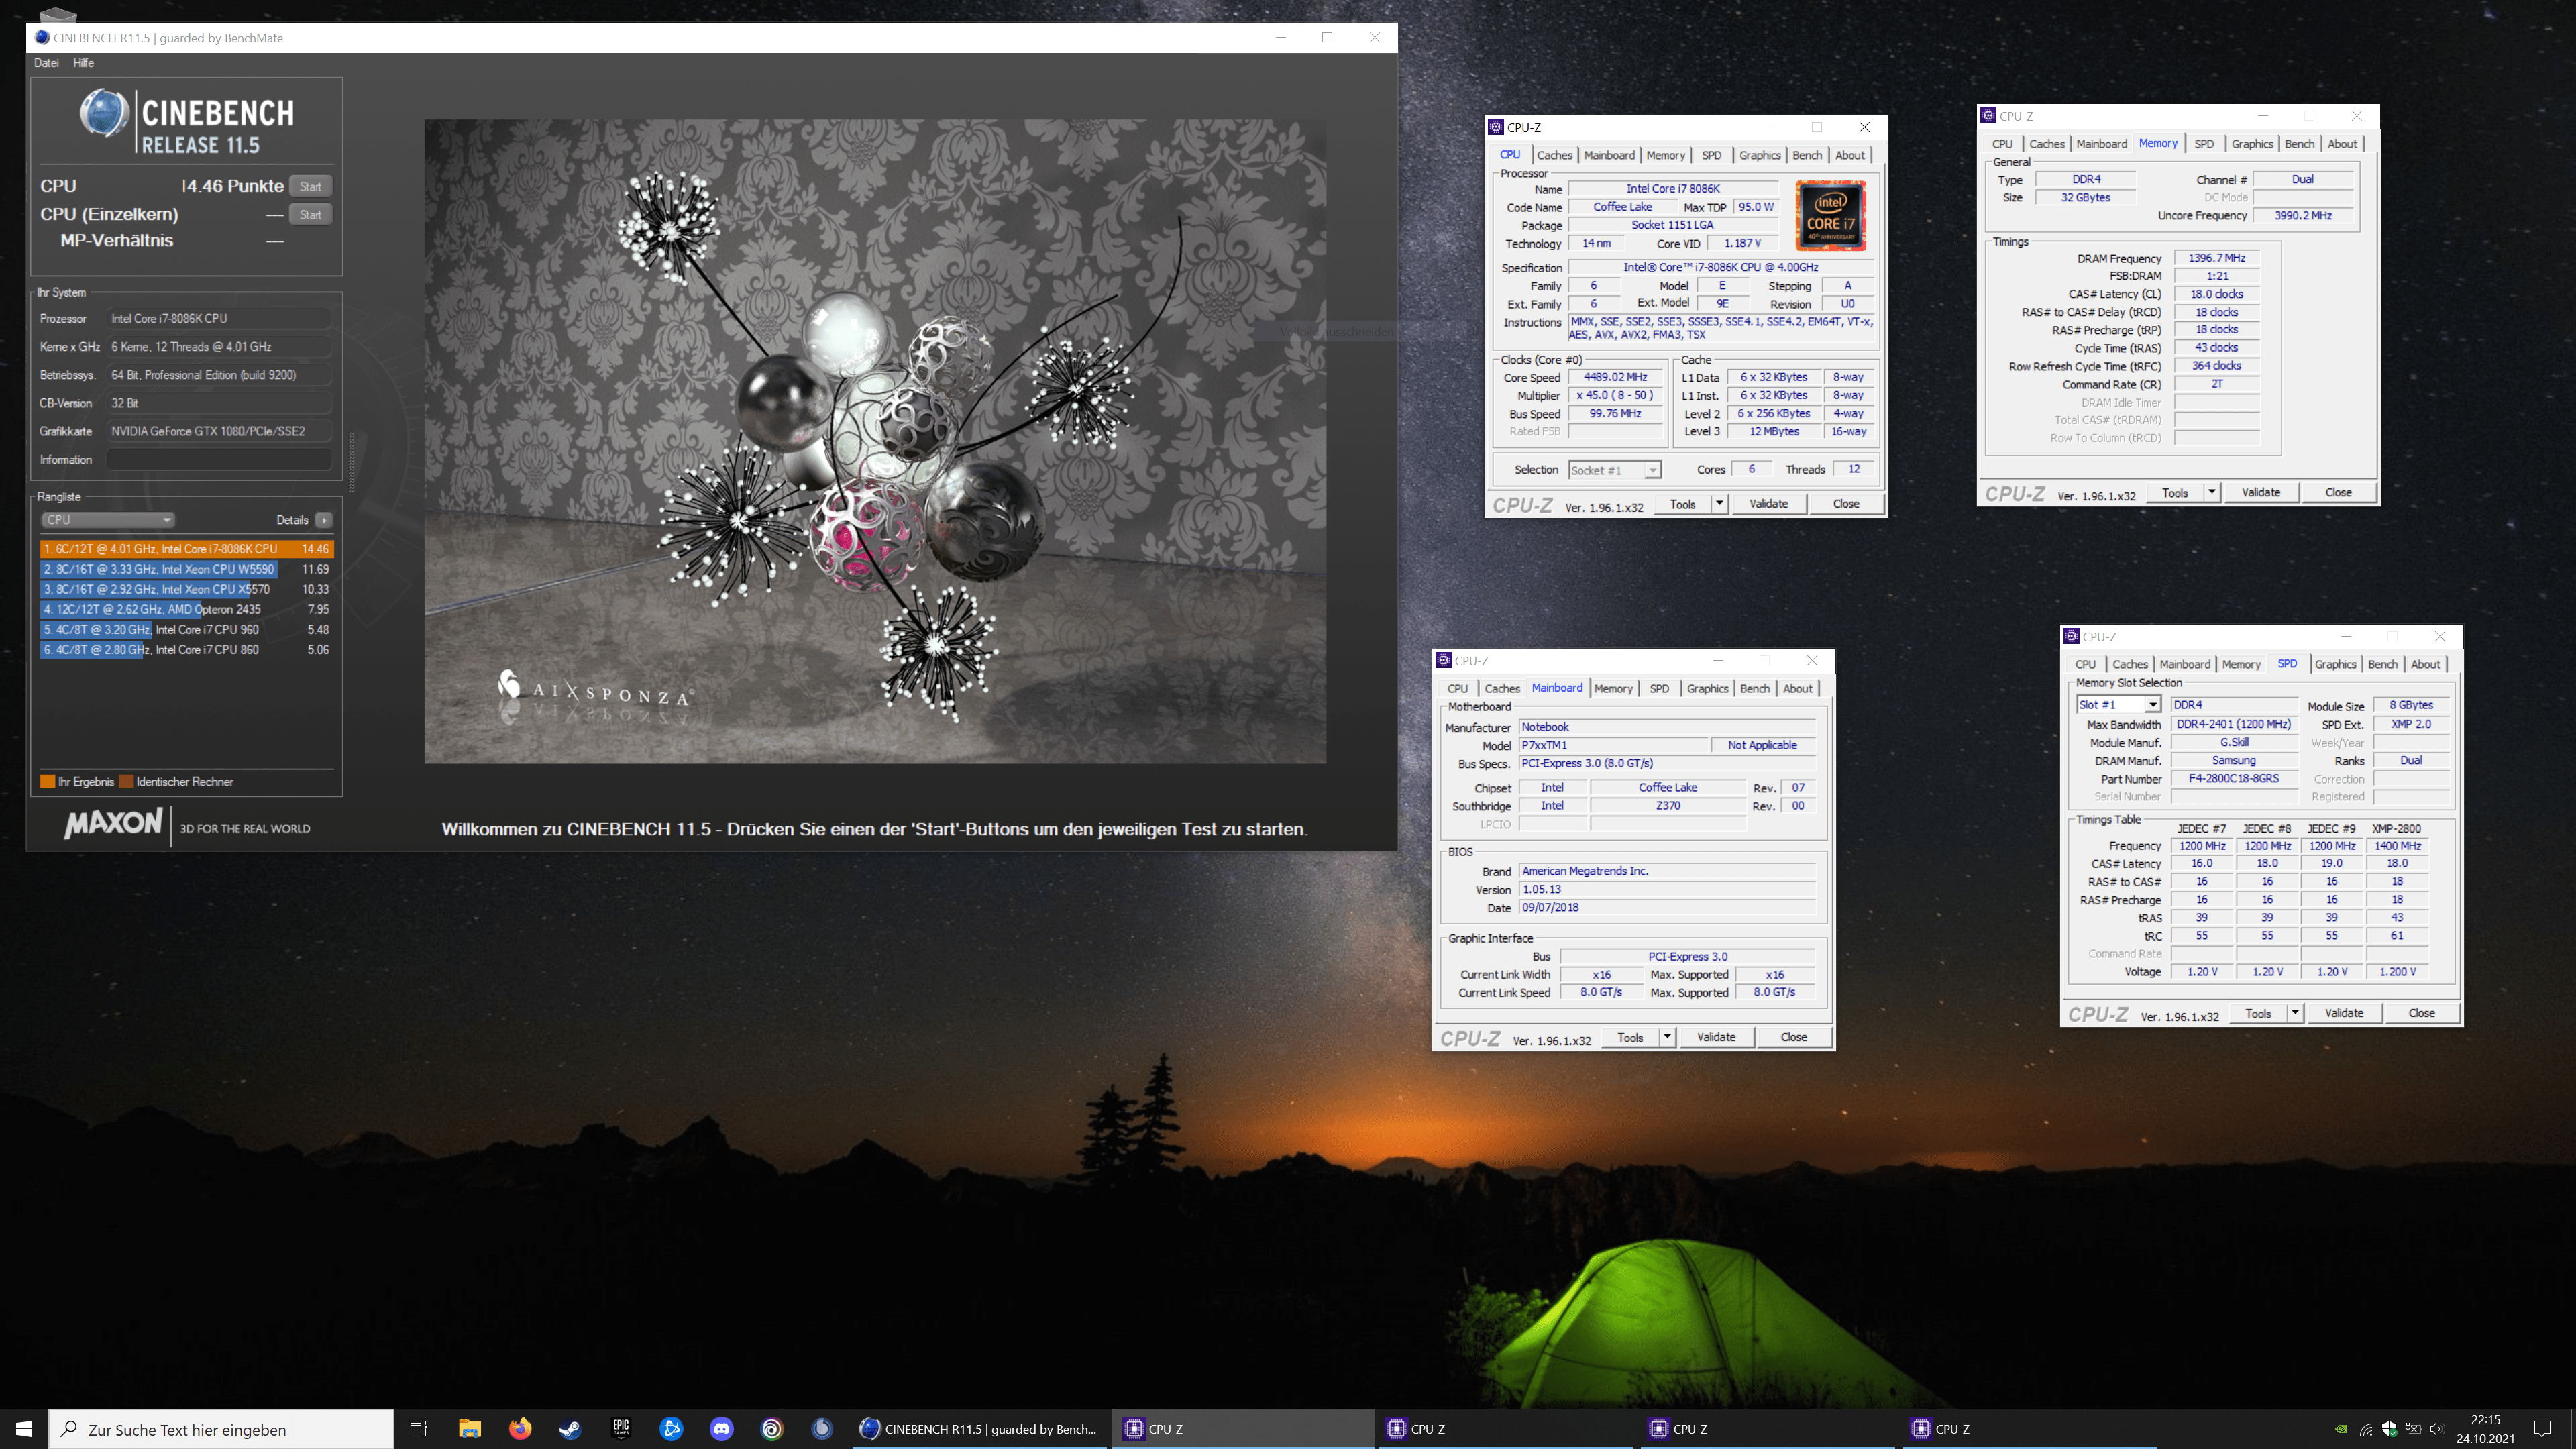Start the CPU (Einzelkern) single-core test
The image size is (2576, 1449).
point(310,214)
